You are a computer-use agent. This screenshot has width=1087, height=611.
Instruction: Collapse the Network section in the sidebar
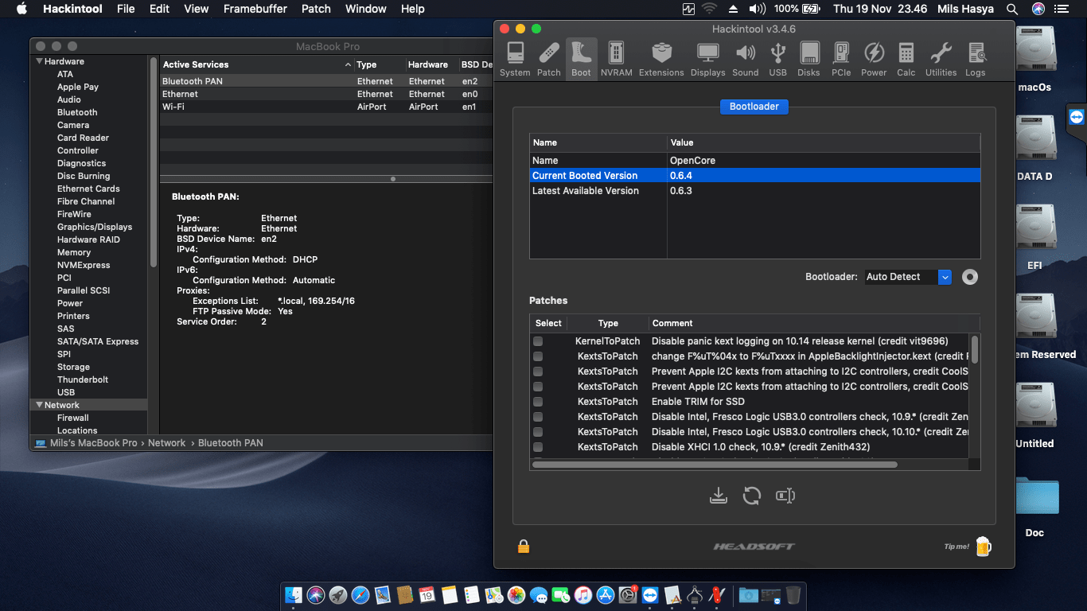(x=38, y=405)
